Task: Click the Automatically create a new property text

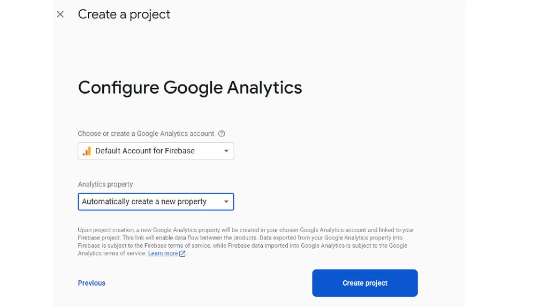Action: coord(144,202)
